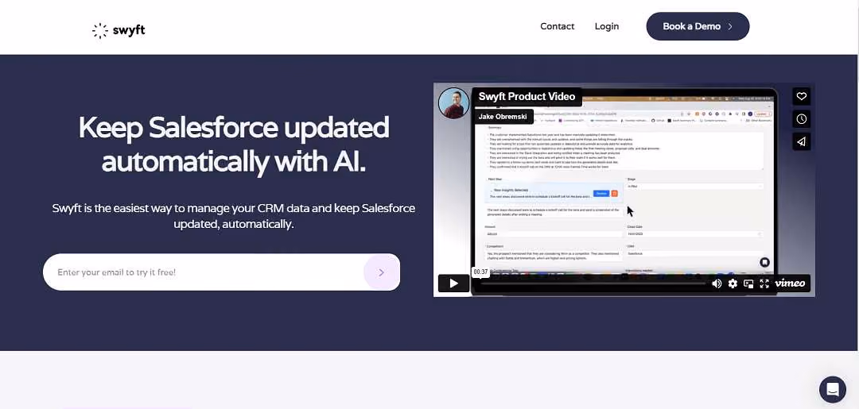Open the chat widget bubble
Viewport: 859px width, 409px height.
(833, 389)
